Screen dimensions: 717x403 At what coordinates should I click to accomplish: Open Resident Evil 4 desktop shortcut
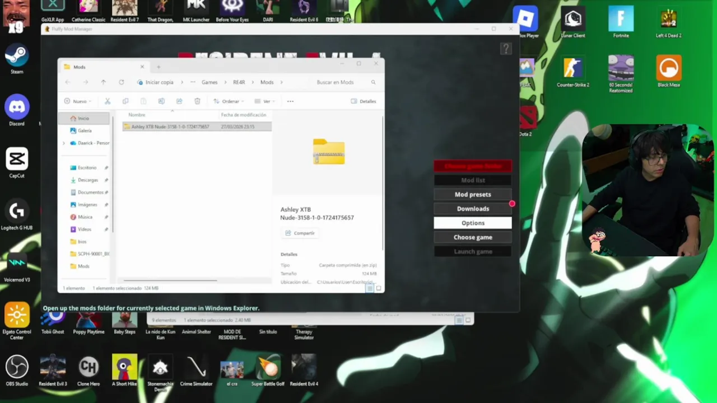[304, 371]
